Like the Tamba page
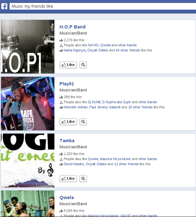Image resolution: width=196 pixels, height=217 pixels. pos(68,179)
